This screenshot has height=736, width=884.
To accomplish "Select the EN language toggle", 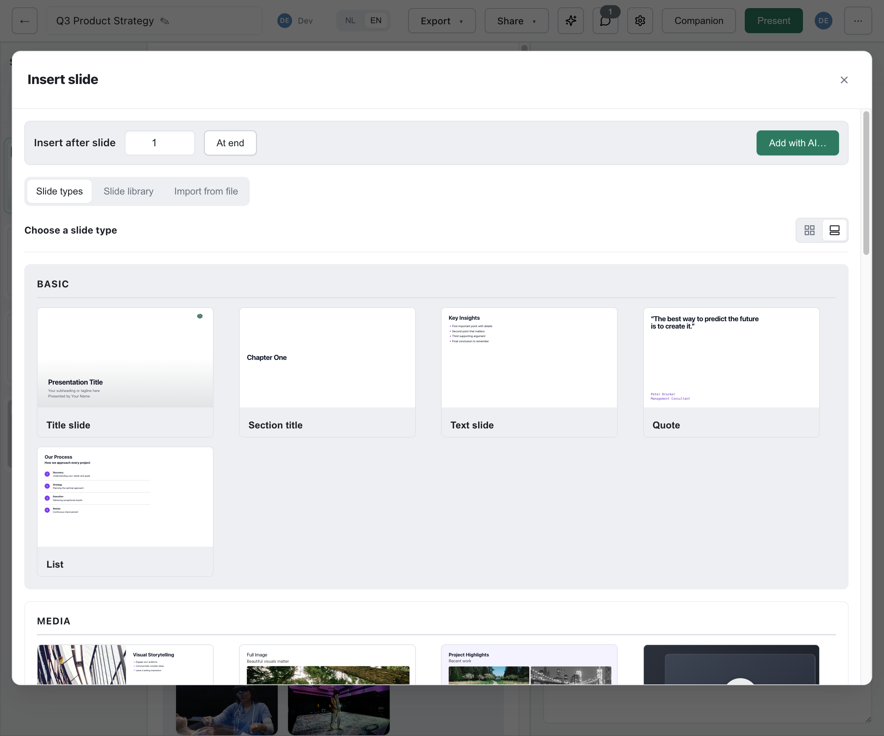I will click(375, 21).
